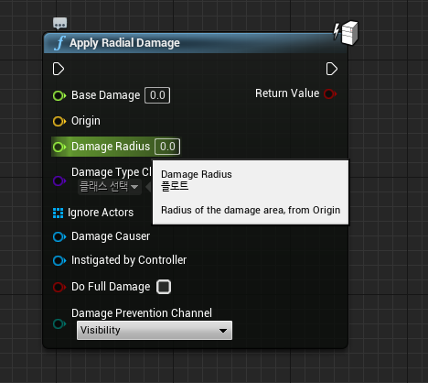Image resolution: width=428 pixels, height=383 pixels.
Task: Click the input execution pin
Action: pyautogui.click(x=59, y=69)
